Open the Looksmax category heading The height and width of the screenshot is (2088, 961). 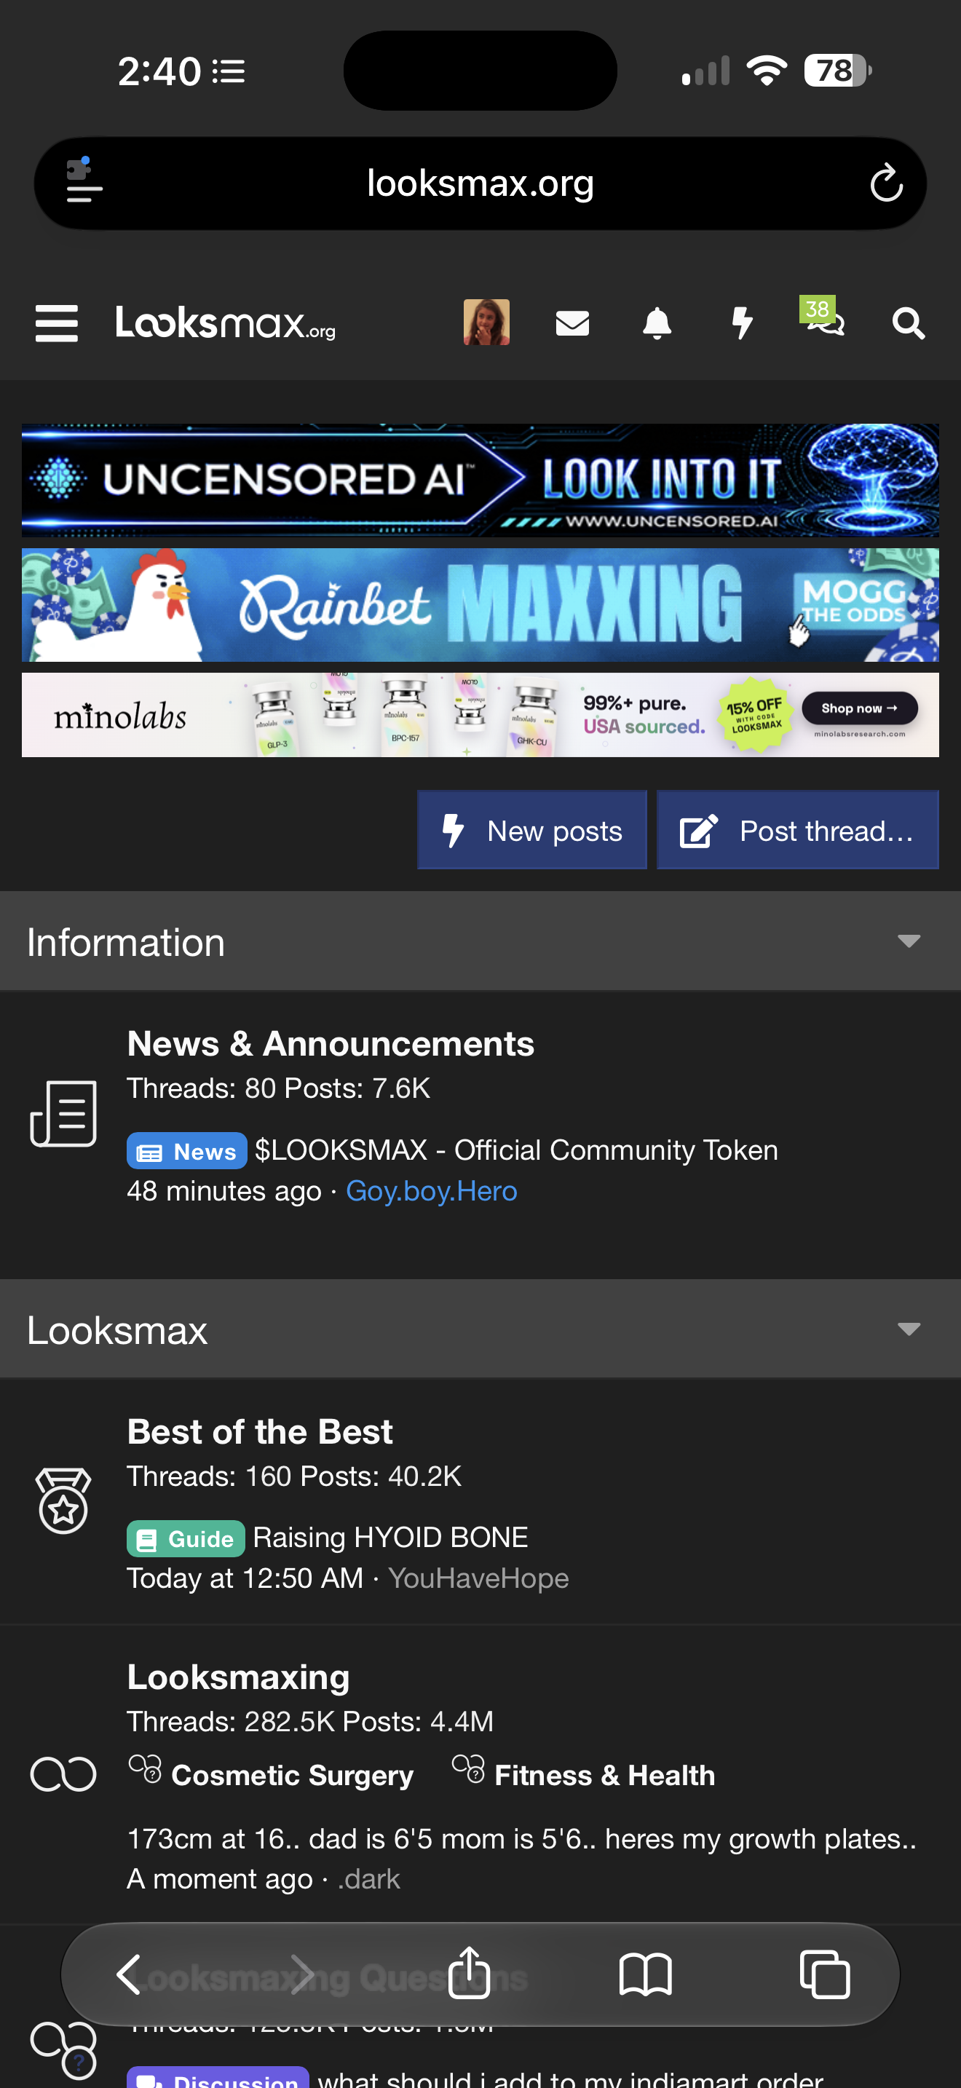point(116,1330)
